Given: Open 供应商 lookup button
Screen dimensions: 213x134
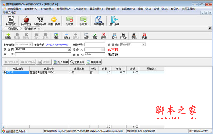Looking at the screenshot, I should coord(69,49).
